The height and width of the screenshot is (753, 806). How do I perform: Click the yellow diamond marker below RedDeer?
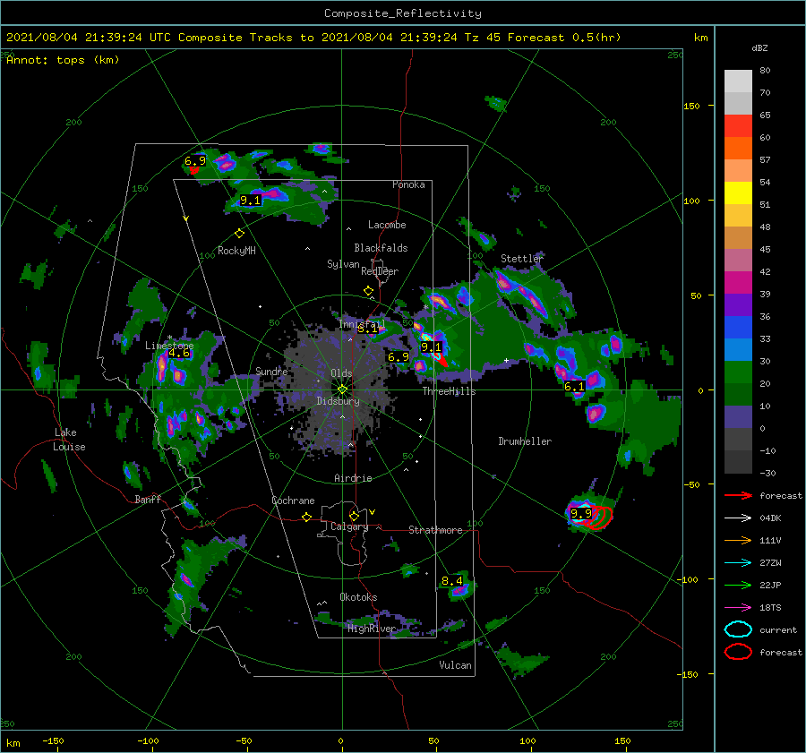[x=368, y=291]
